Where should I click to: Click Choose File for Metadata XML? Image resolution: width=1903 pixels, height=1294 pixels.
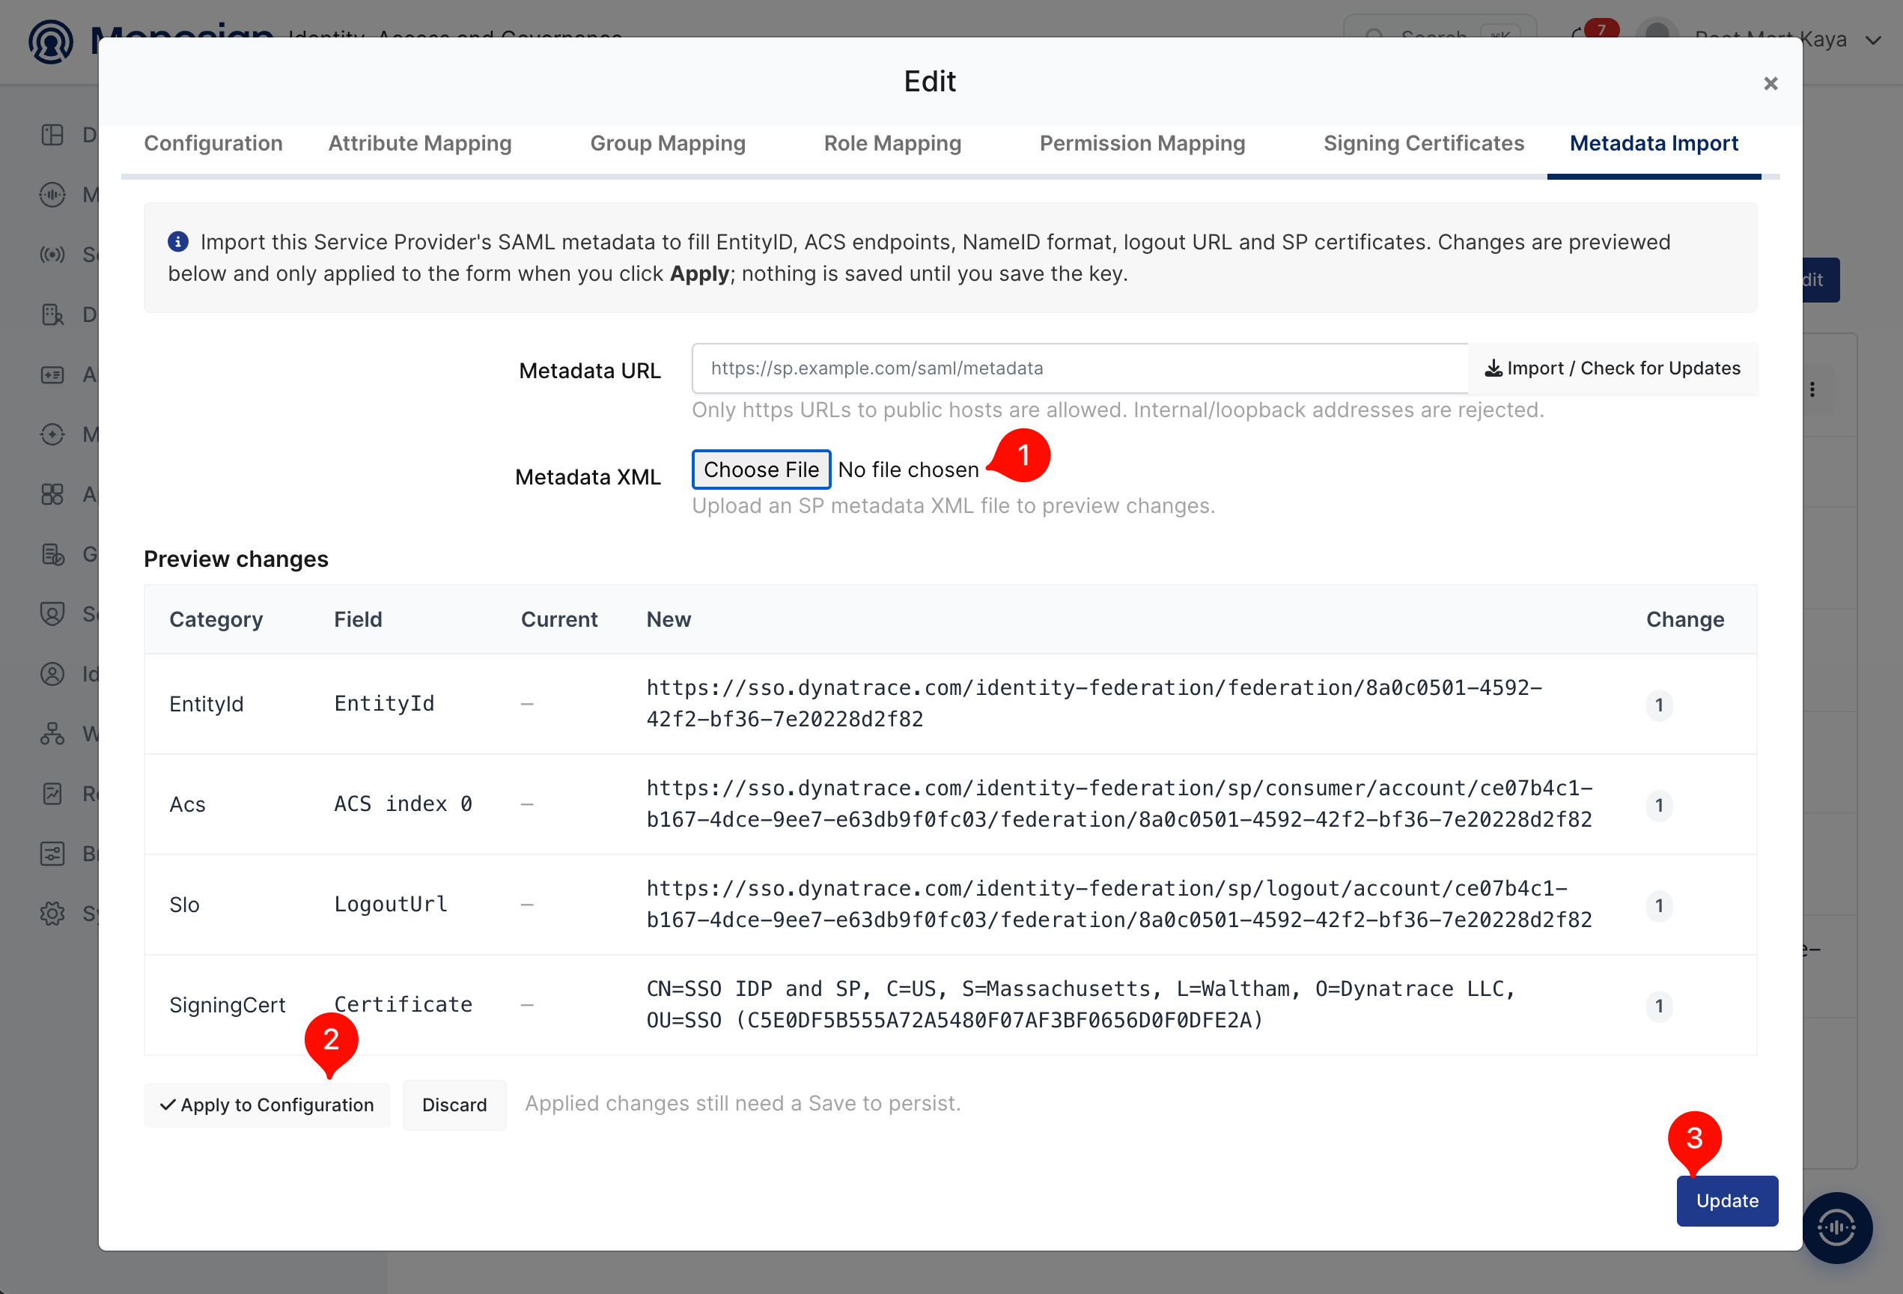pos(761,470)
